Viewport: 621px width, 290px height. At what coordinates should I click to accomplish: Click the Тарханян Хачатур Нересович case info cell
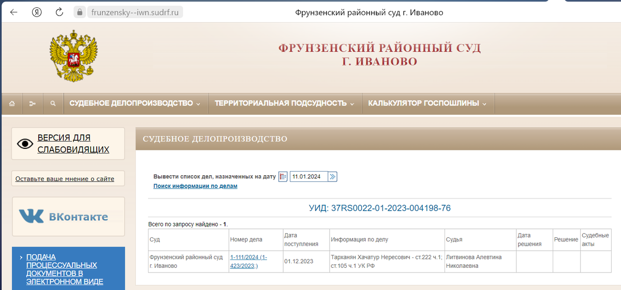pos(386,261)
